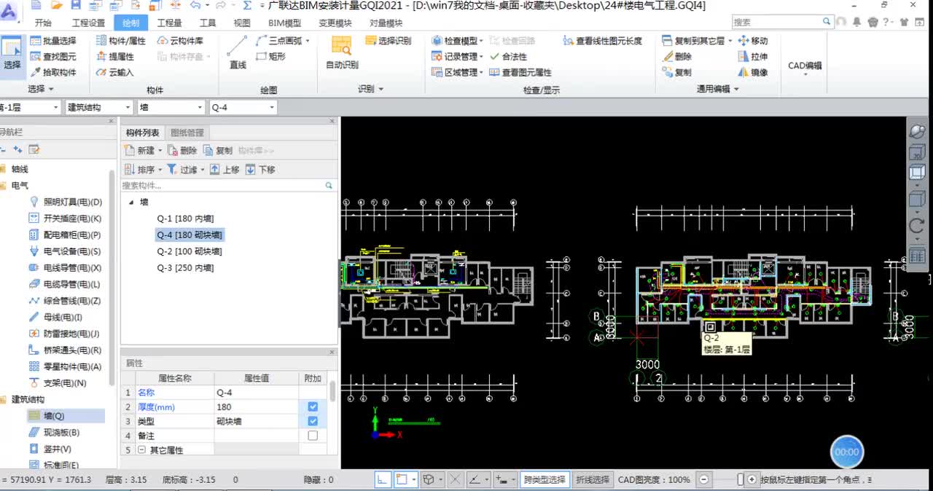
Task: Increase CAD brightness with plus button
Action: click(752, 479)
